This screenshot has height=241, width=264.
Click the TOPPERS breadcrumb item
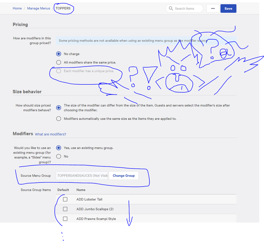point(63,8)
